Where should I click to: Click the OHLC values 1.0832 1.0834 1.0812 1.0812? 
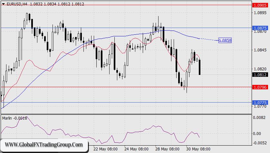point(57,4)
